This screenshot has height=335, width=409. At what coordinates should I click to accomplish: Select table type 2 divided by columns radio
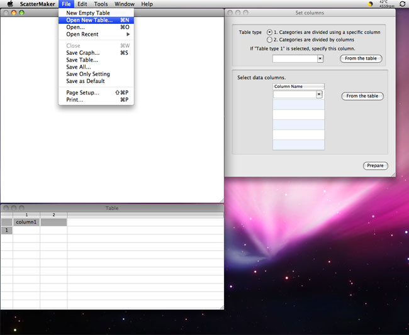pyautogui.click(x=269, y=40)
